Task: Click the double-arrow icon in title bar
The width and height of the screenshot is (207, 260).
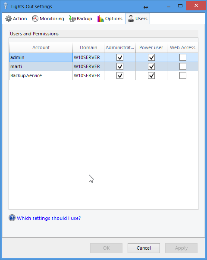Action: coord(146,7)
